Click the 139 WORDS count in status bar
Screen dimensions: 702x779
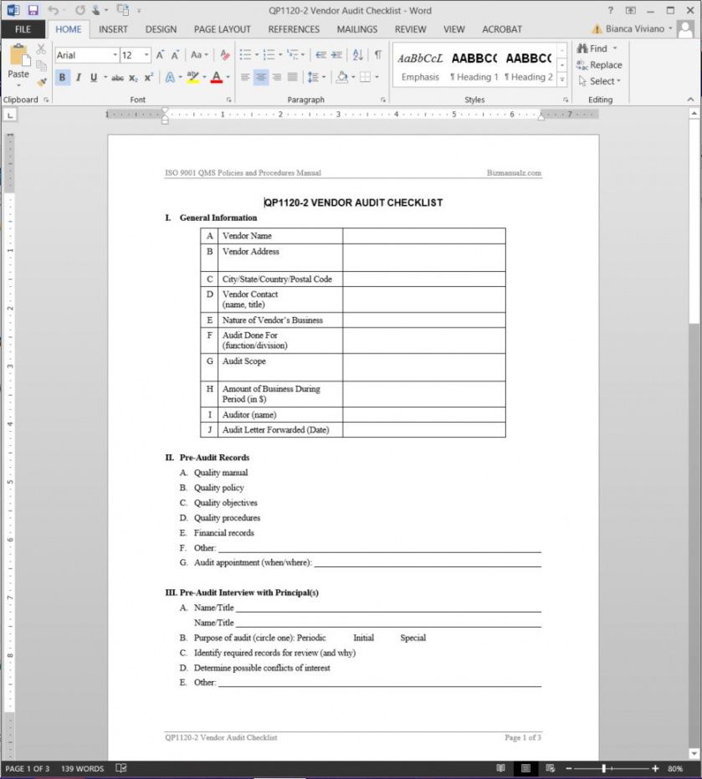point(83,768)
